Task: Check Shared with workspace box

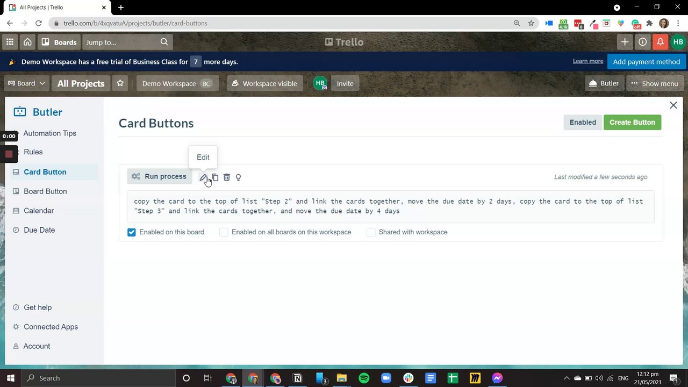Action: tap(371, 232)
